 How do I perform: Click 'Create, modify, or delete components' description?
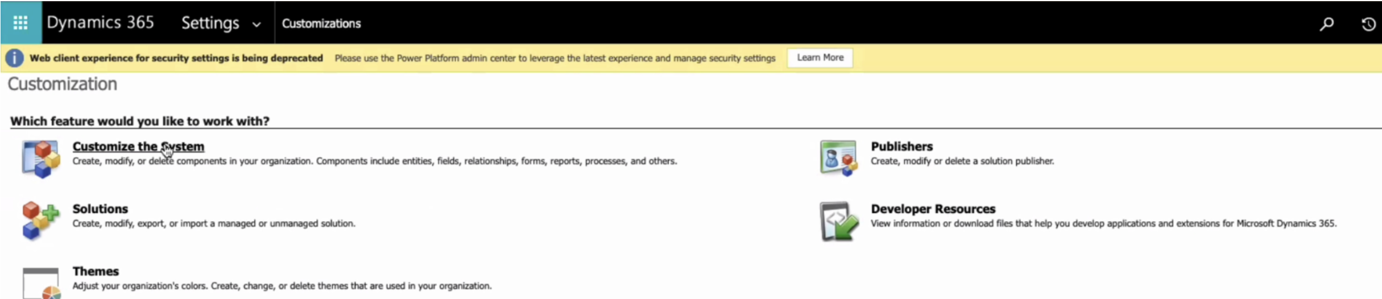[375, 161]
